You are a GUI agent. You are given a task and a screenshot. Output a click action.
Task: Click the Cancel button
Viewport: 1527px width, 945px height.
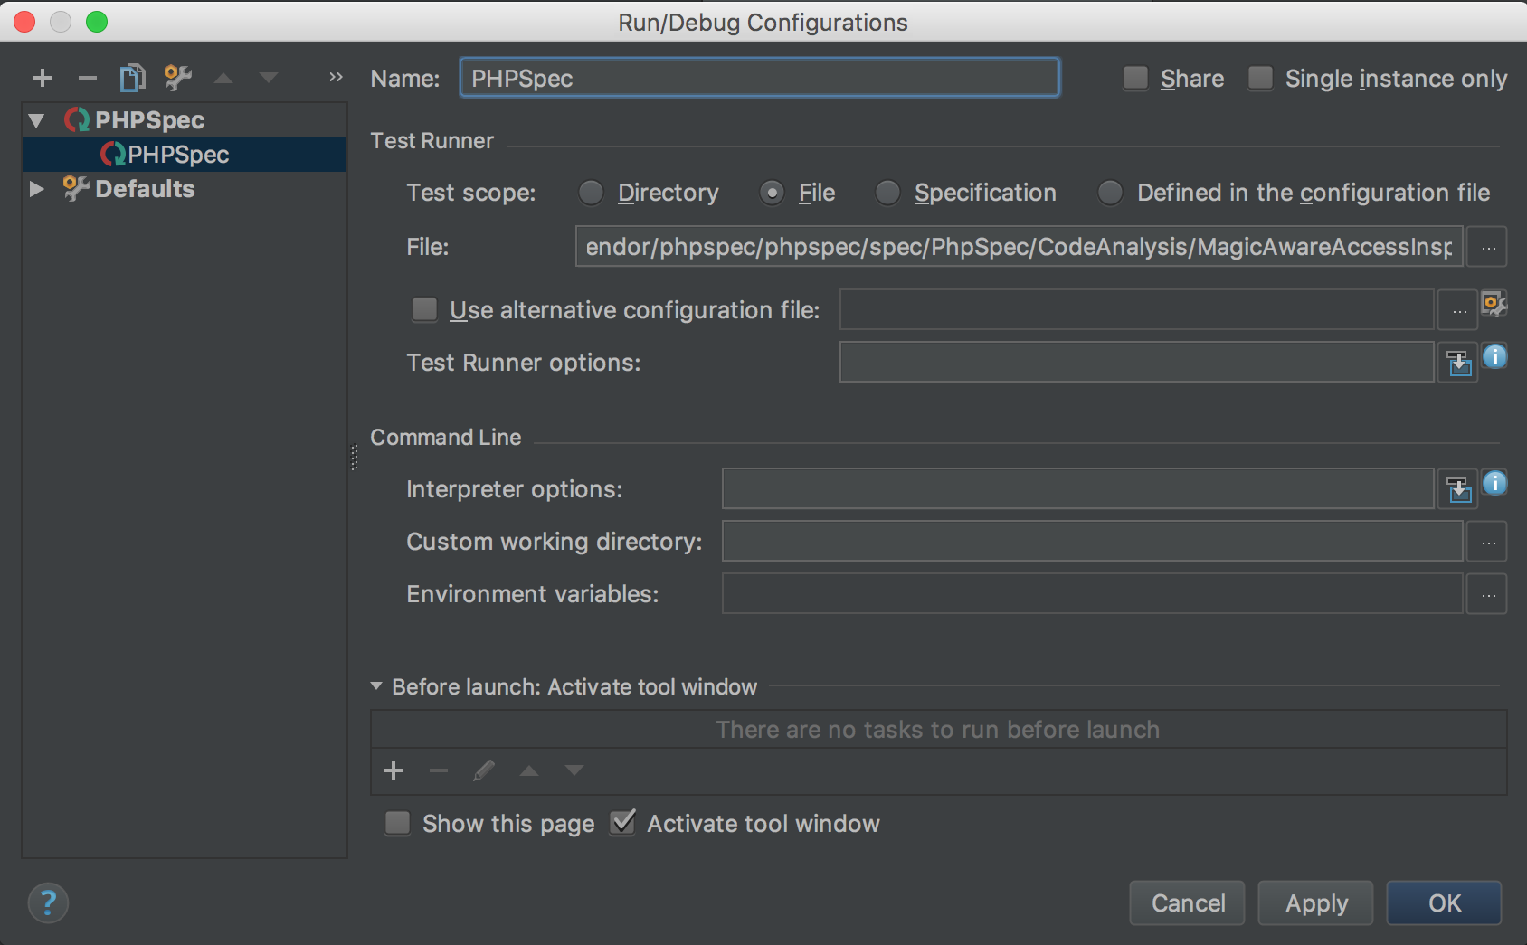point(1187,902)
